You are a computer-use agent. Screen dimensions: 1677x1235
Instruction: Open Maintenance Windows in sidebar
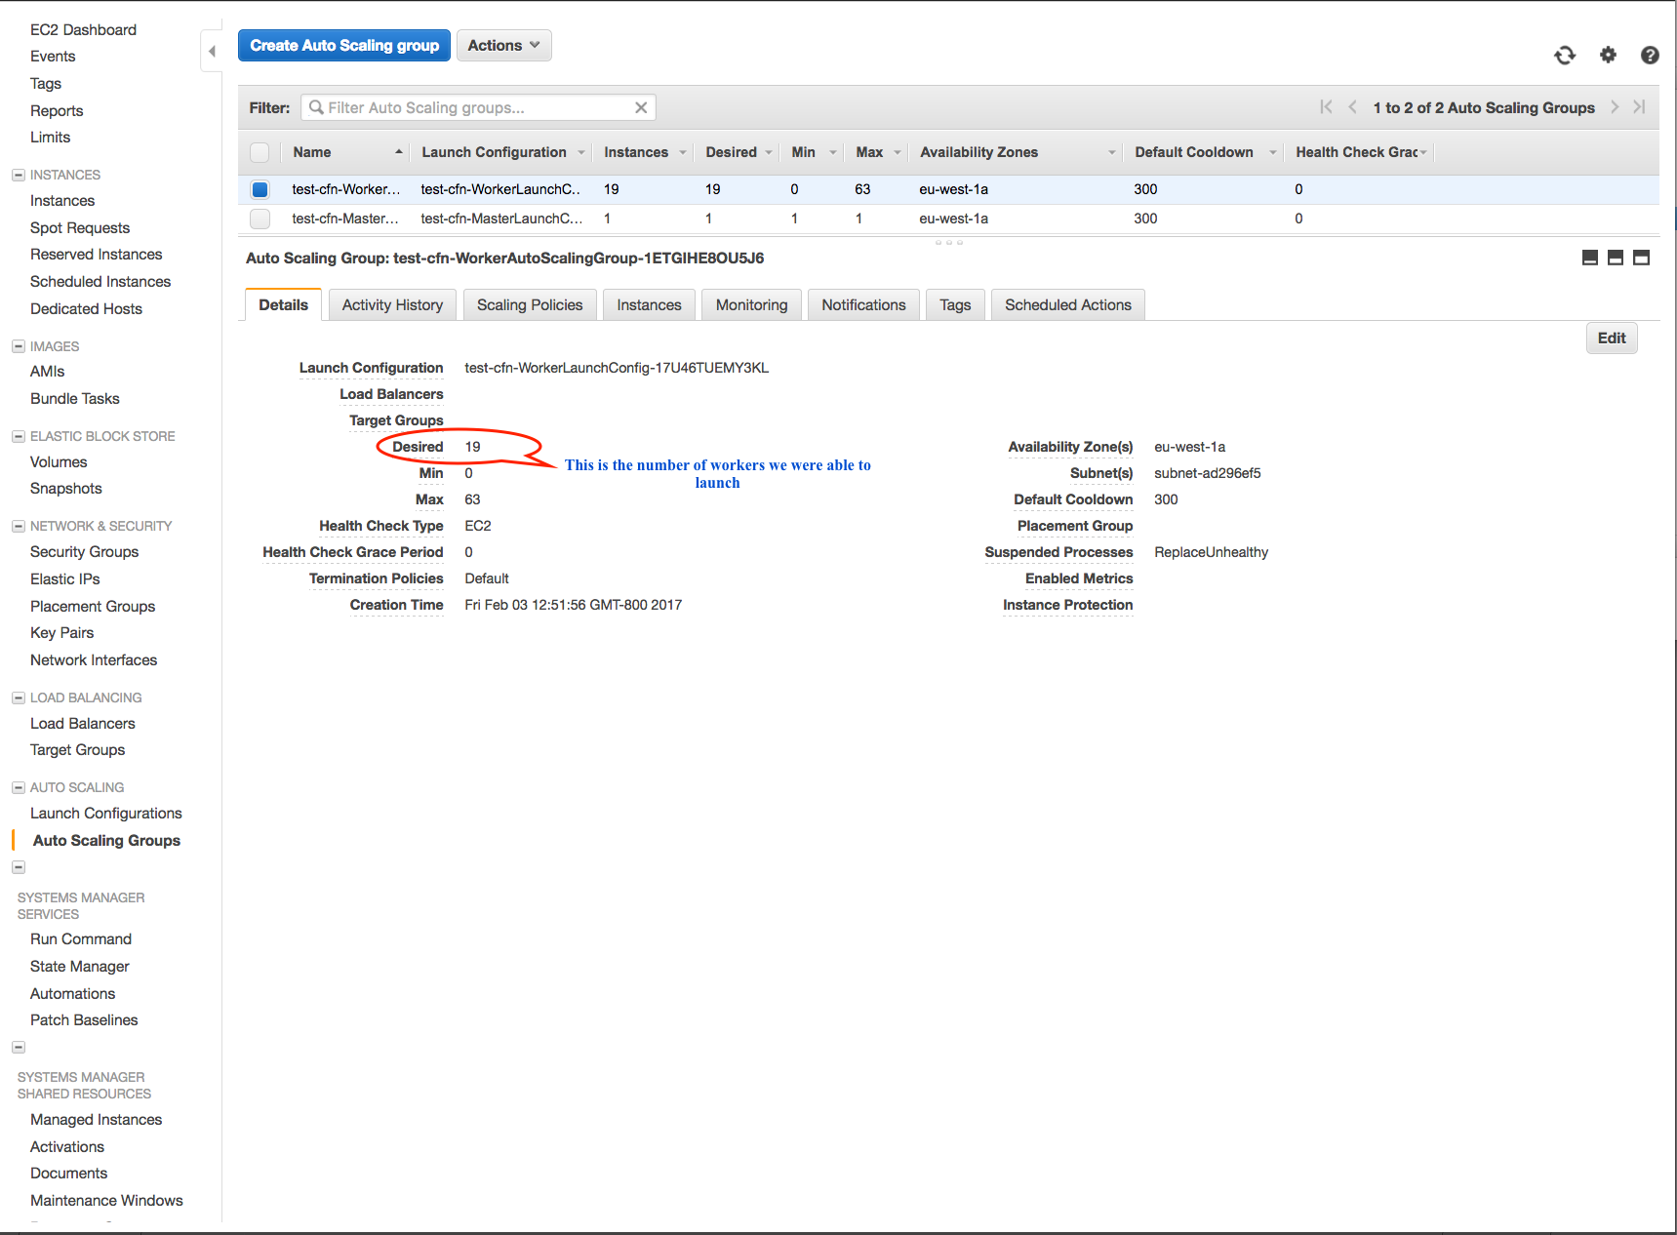pos(106,1200)
